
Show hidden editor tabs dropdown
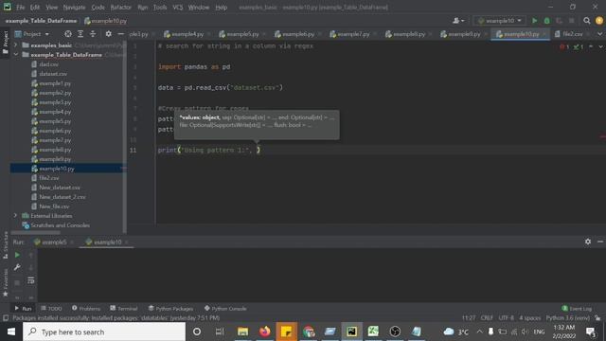(600, 34)
